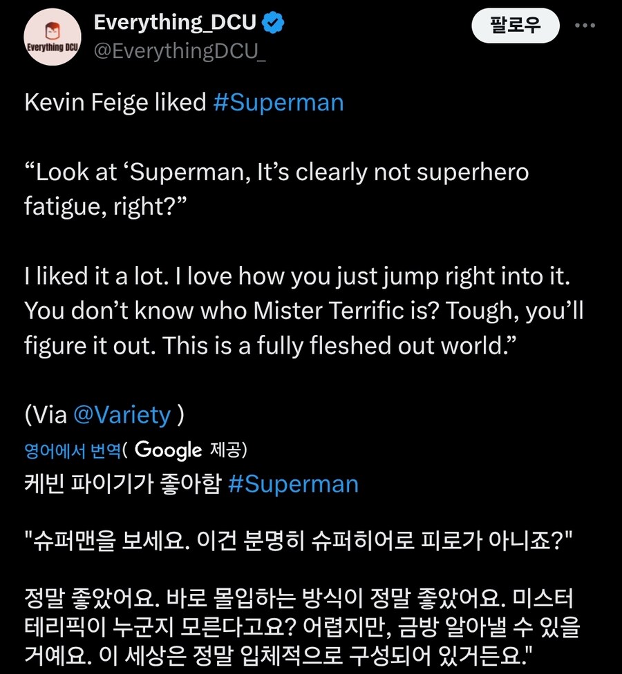Open the Everything_DCU display name link
Screen dimensions: 622x674
(175, 23)
